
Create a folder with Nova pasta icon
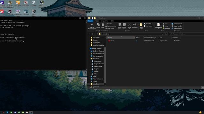[x=141, y=25]
